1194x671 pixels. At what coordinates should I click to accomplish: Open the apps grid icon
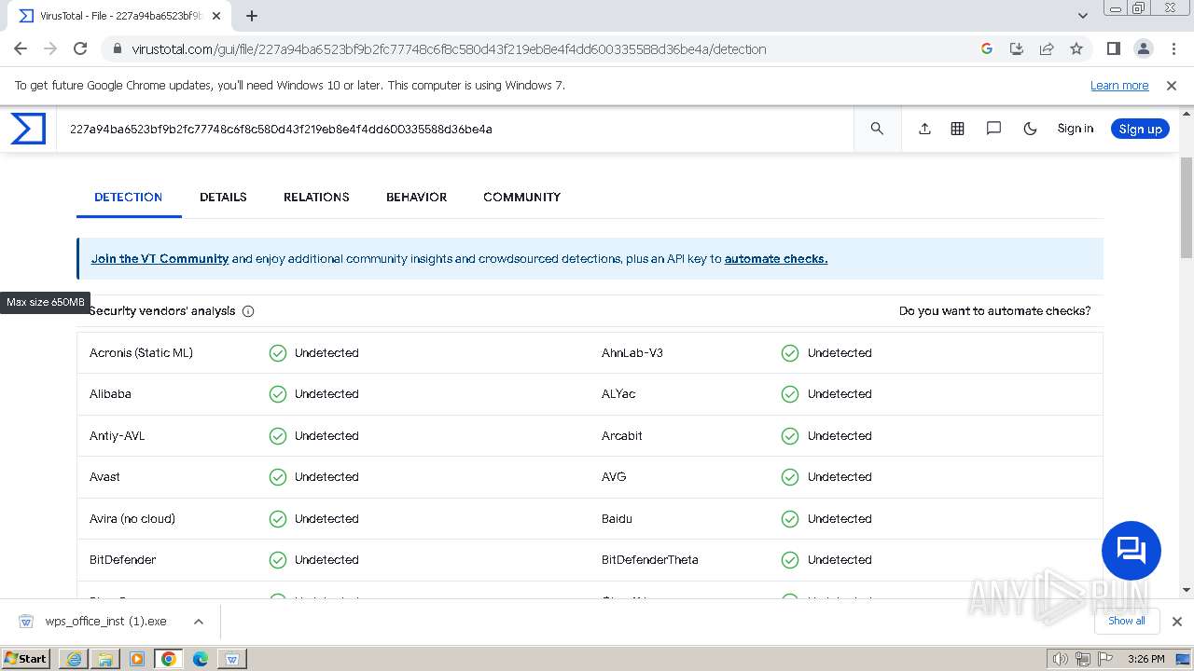tap(957, 129)
